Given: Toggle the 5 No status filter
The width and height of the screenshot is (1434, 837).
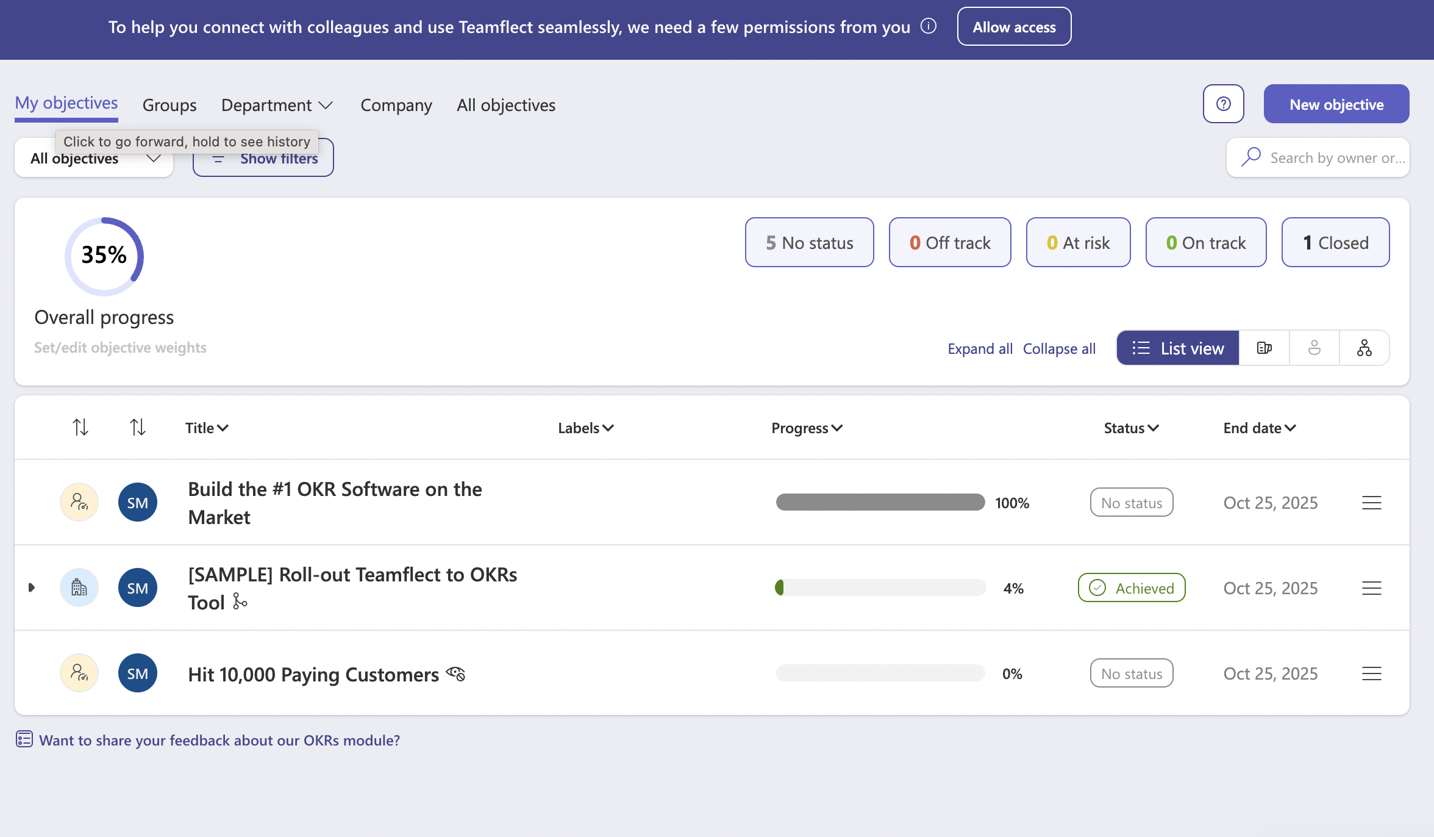Looking at the screenshot, I should (x=809, y=242).
